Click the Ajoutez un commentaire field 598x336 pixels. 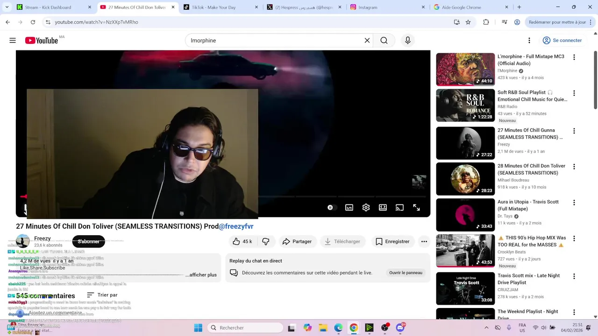pyautogui.click(x=55, y=313)
